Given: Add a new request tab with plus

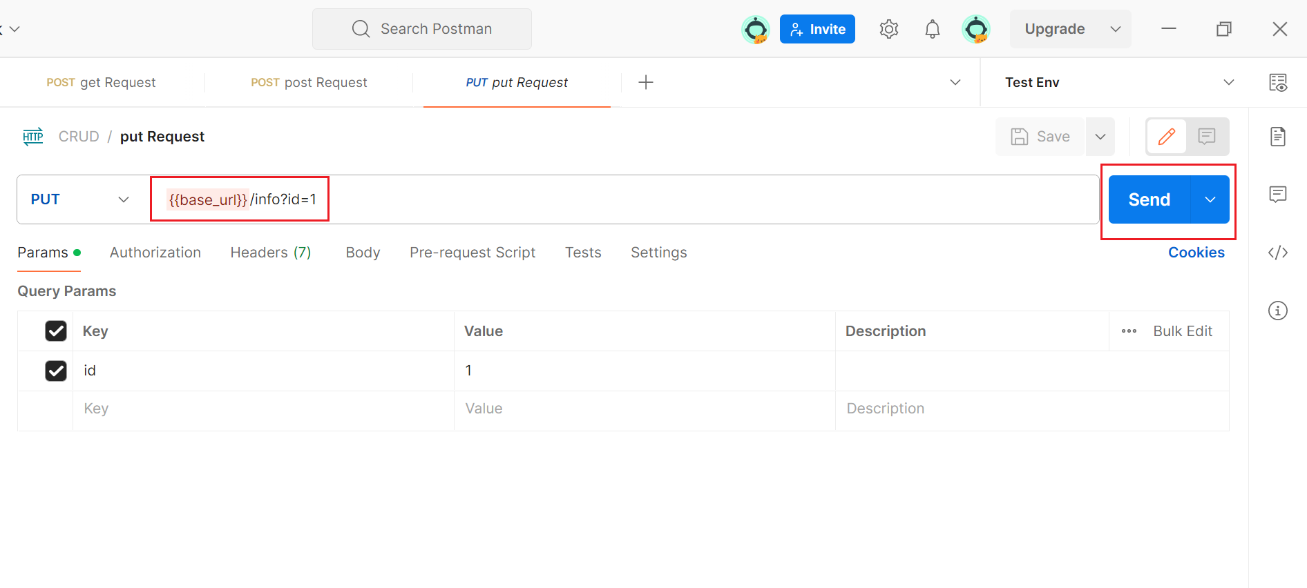Looking at the screenshot, I should (x=646, y=82).
